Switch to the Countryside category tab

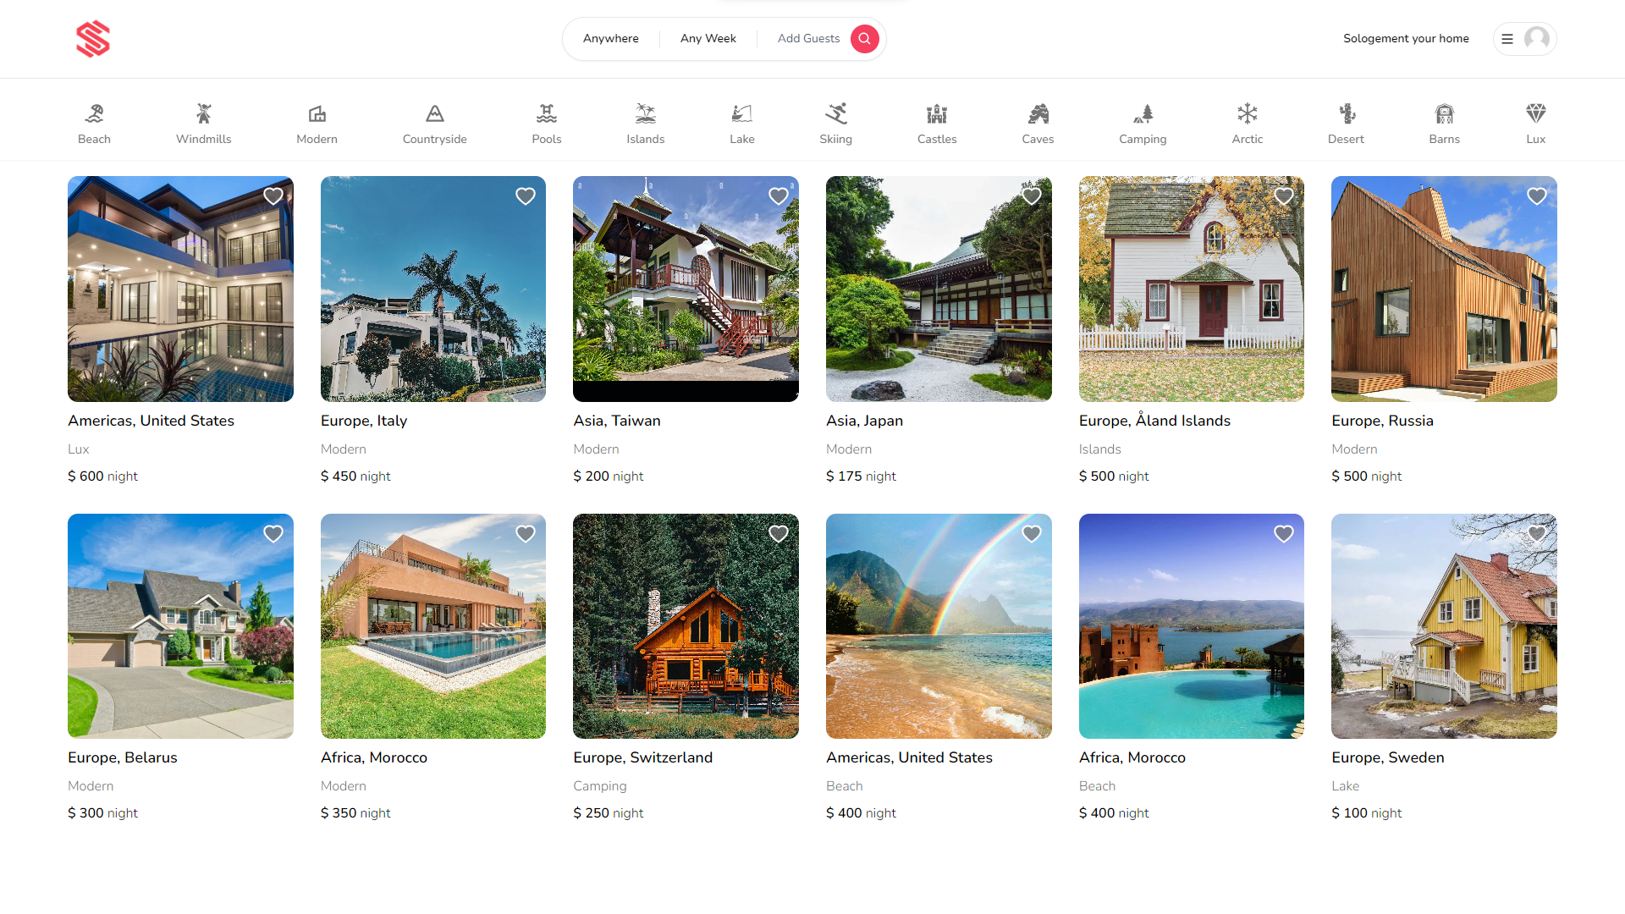(434, 124)
